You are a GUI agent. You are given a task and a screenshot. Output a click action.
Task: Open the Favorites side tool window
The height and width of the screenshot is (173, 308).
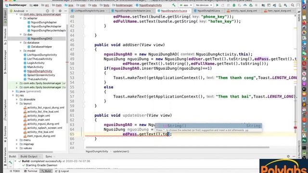pos(5,134)
